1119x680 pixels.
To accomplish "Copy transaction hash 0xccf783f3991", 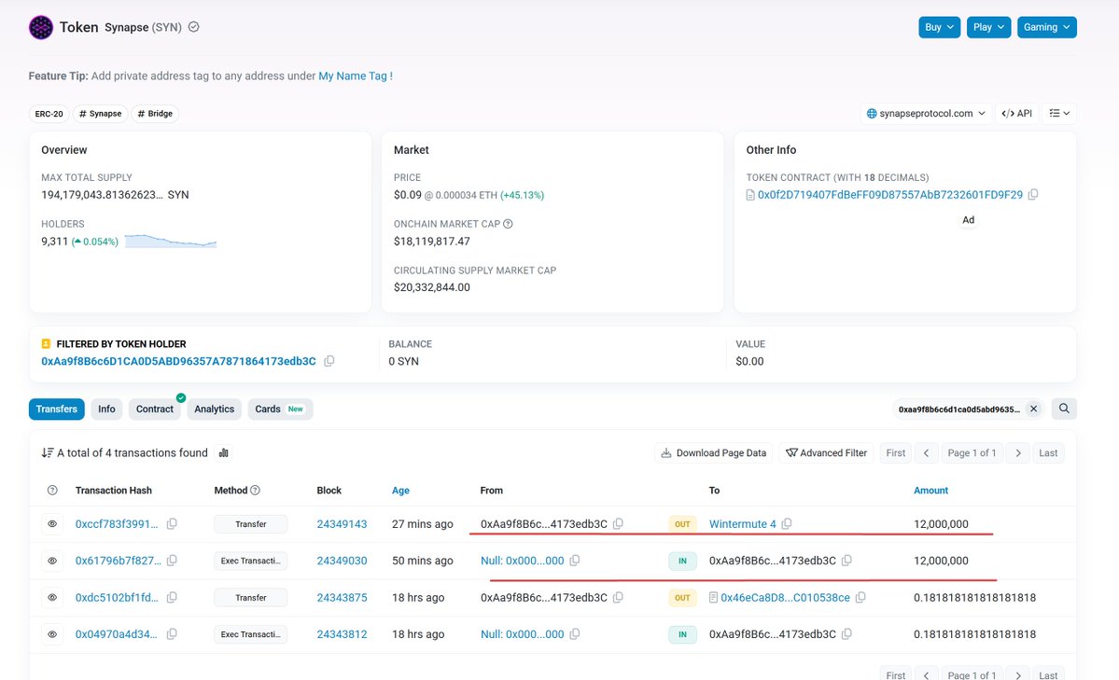I will (172, 524).
